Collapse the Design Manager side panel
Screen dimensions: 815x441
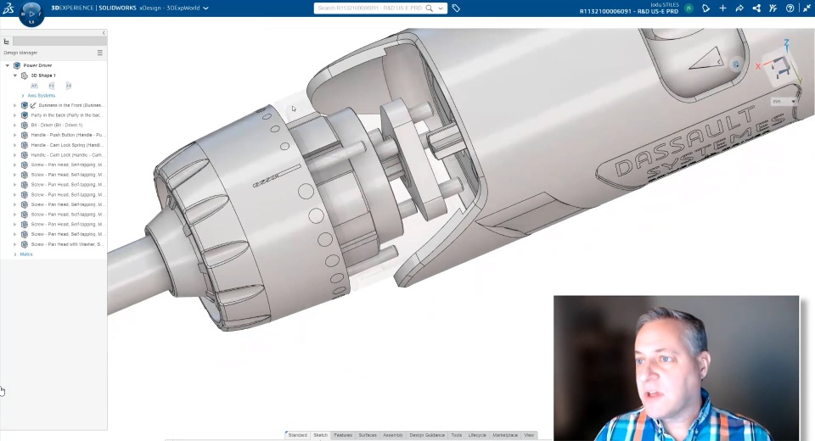104,33
